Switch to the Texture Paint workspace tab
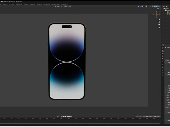 (19, 4)
